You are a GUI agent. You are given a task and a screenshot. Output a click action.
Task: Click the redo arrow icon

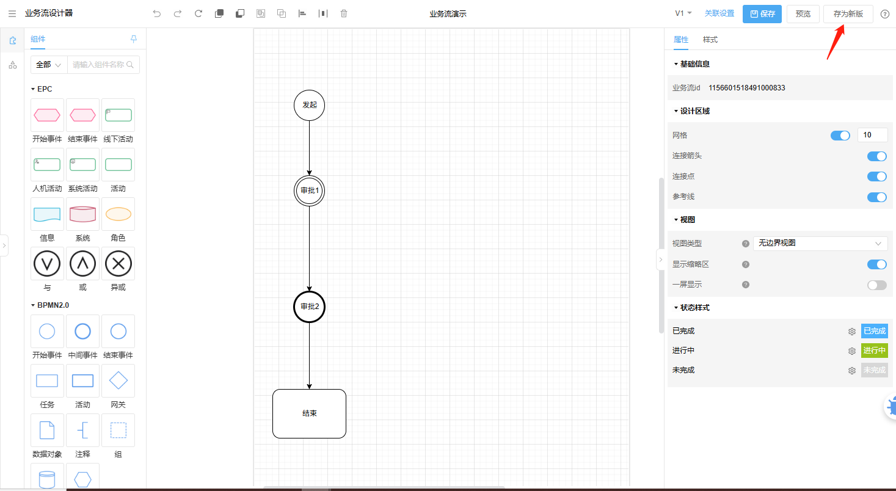pyautogui.click(x=178, y=13)
